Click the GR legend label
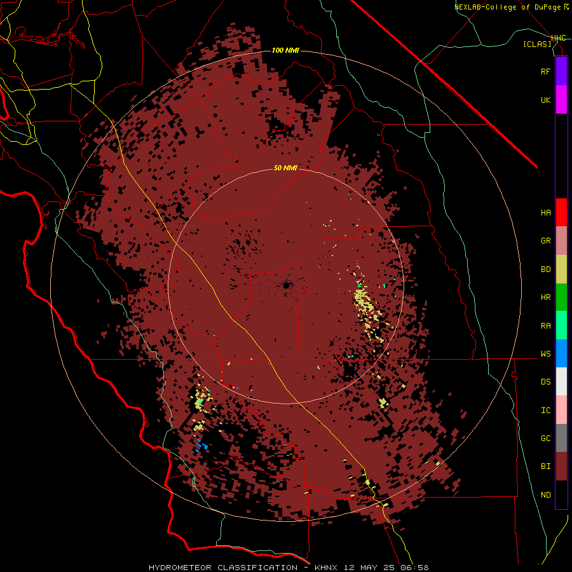Image resolution: width=572 pixels, height=572 pixels. (546, 241)
